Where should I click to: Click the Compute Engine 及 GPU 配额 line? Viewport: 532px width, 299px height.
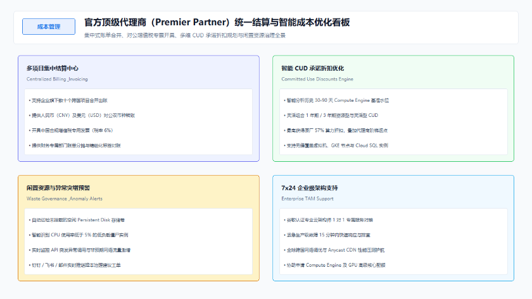334,265
